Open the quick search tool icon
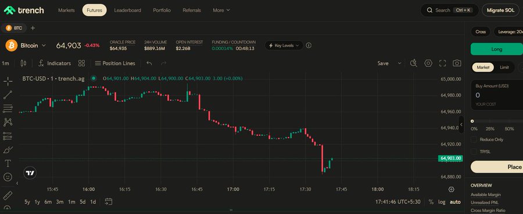523x214 pixels. [414, 63]
